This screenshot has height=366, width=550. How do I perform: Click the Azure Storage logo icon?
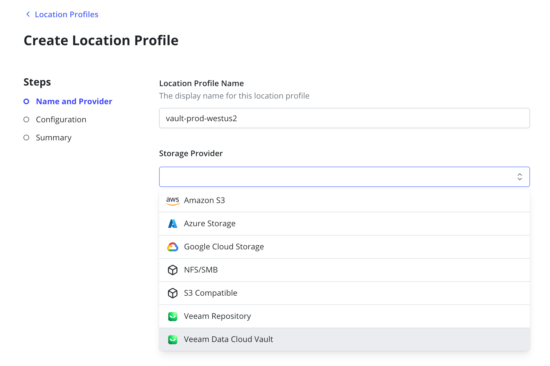pyautogui.click(x=172, y=224)
